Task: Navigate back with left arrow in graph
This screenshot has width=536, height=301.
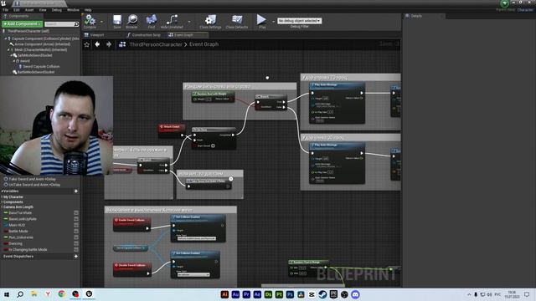Action: 97,44
